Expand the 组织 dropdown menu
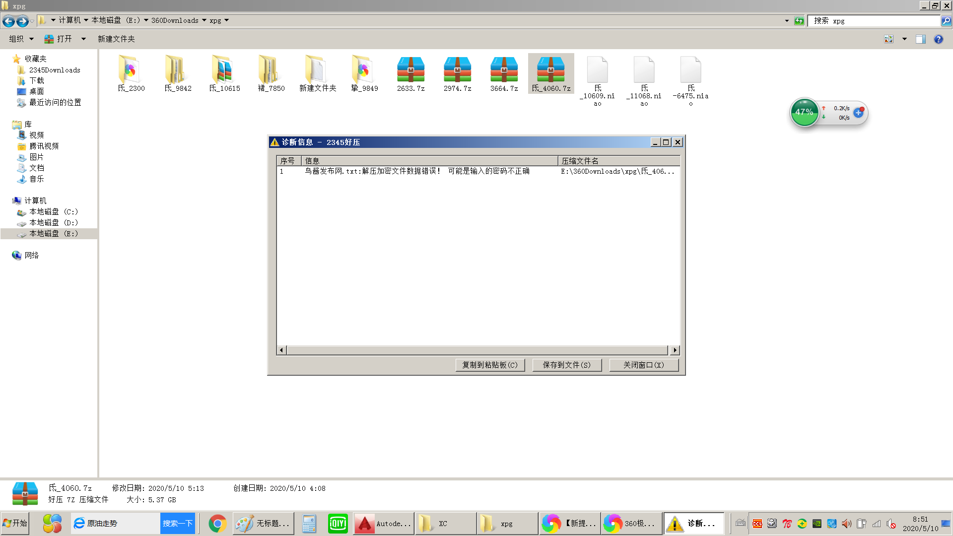Viewport: 953px width, 536px height. pyautogui.click(x=21, y=39)
